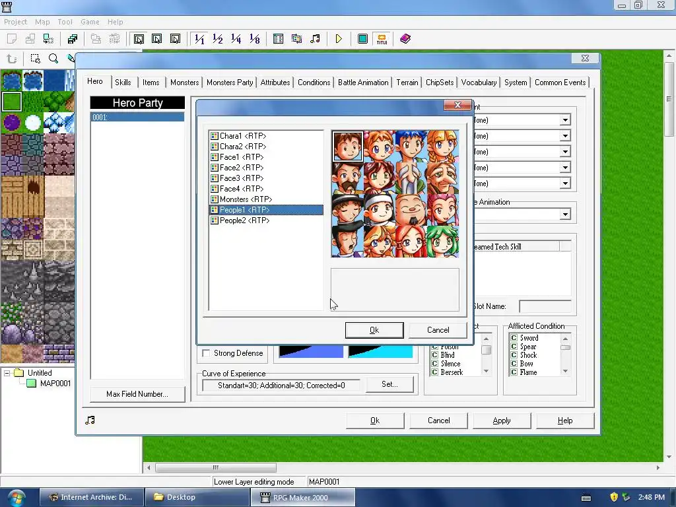Pick the selected green grass tile

click(x=12, y=102)
